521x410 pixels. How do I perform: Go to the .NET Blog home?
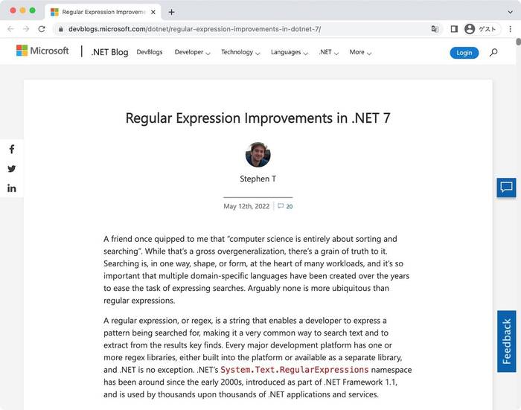tap(109, 52)
